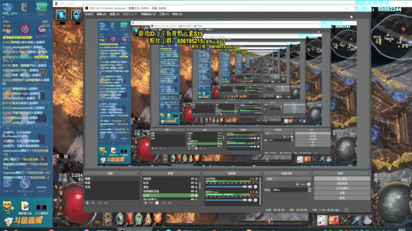Click second buff icon in Path of Exile
Image resolution: width=412 pixels, height=231 pixels.
76,15
